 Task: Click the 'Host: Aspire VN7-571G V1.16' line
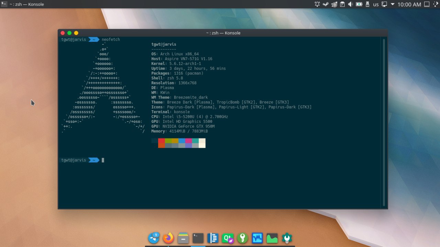(182, 59)
